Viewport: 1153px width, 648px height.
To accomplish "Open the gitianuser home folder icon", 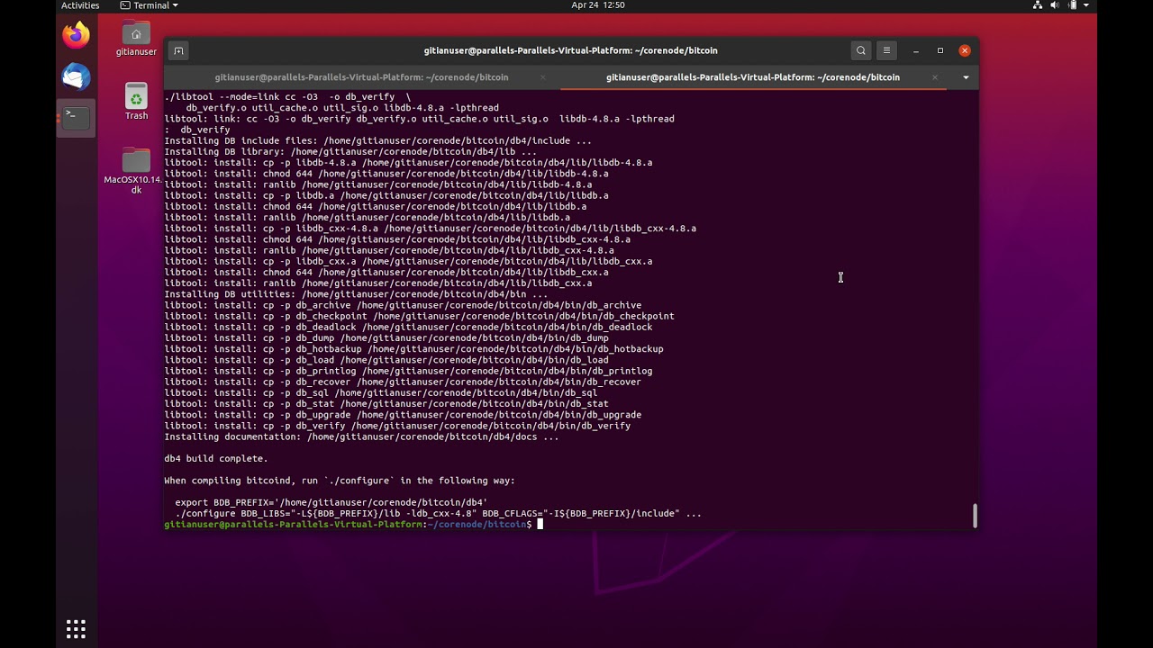I will 136,39.
